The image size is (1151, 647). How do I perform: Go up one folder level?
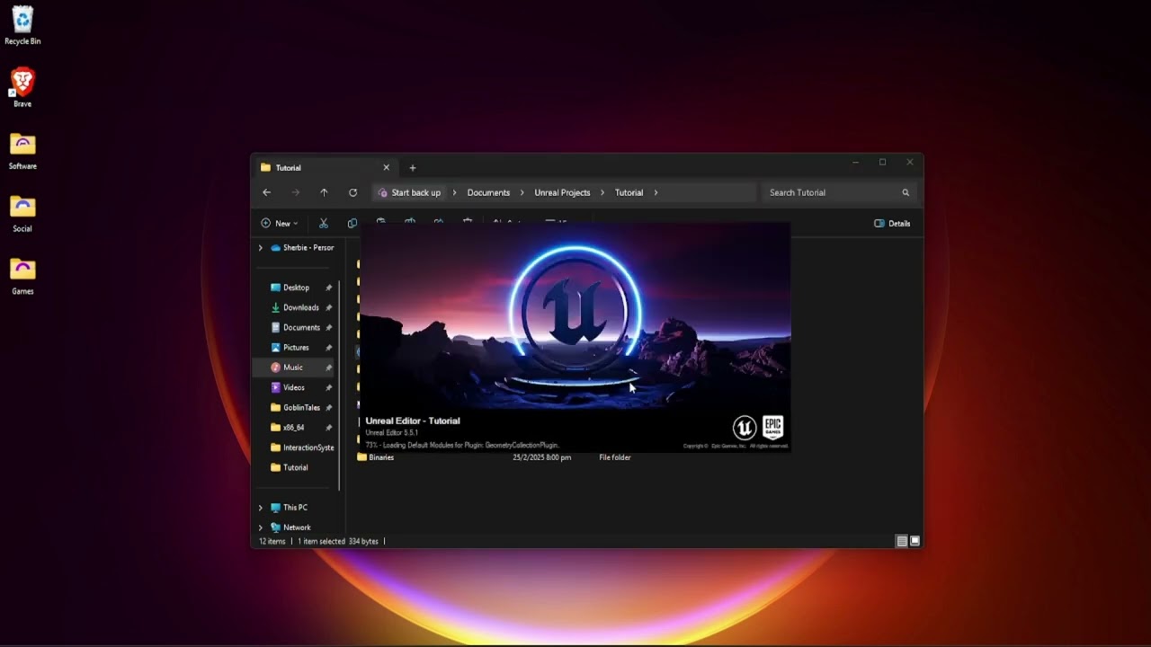tap(324, 192)
